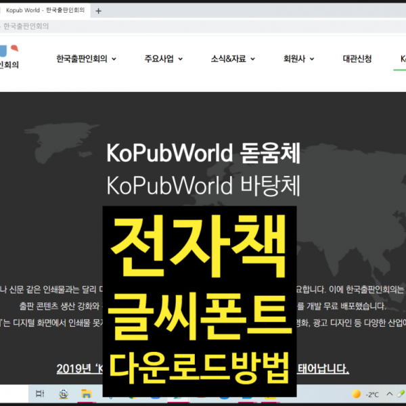The height and width of the screenshot is (406, 406).
Task: Open a new browser tab with plus button
Action: click(x=98, y=11)
